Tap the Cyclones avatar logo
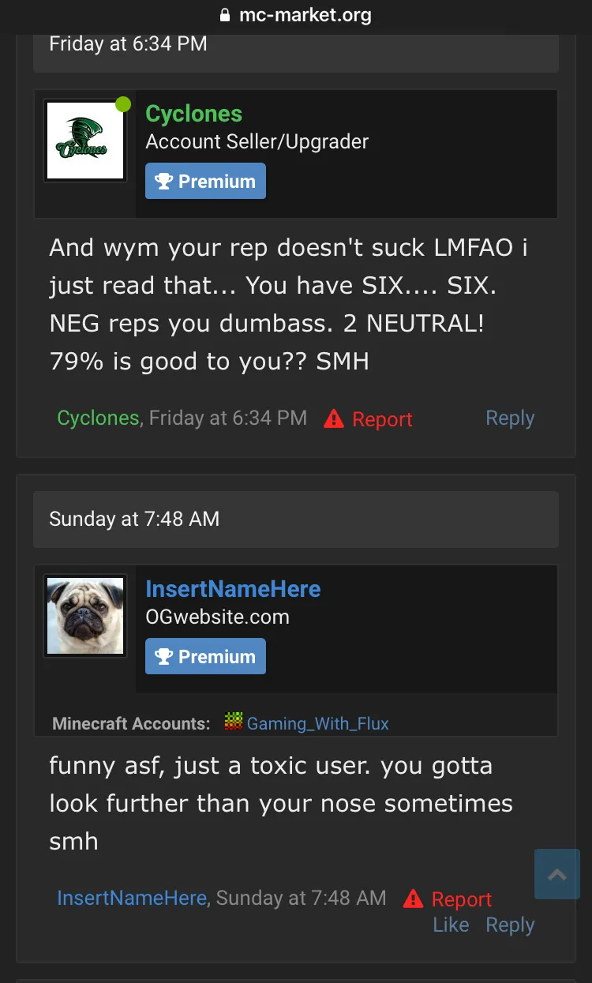This screenshot has height=983, width=592. pyautogui.click(x=85, y=141)
